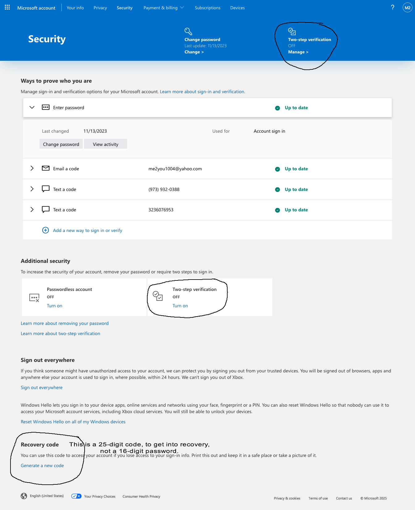This screenshot has height=510, width=415.
Task: Open Learn more about removing your password
Action: click(x=65, y=323)
